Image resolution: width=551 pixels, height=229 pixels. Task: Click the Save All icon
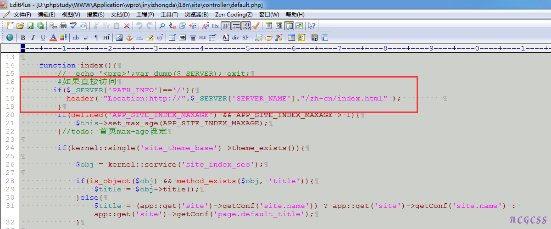tap(40, 26)
